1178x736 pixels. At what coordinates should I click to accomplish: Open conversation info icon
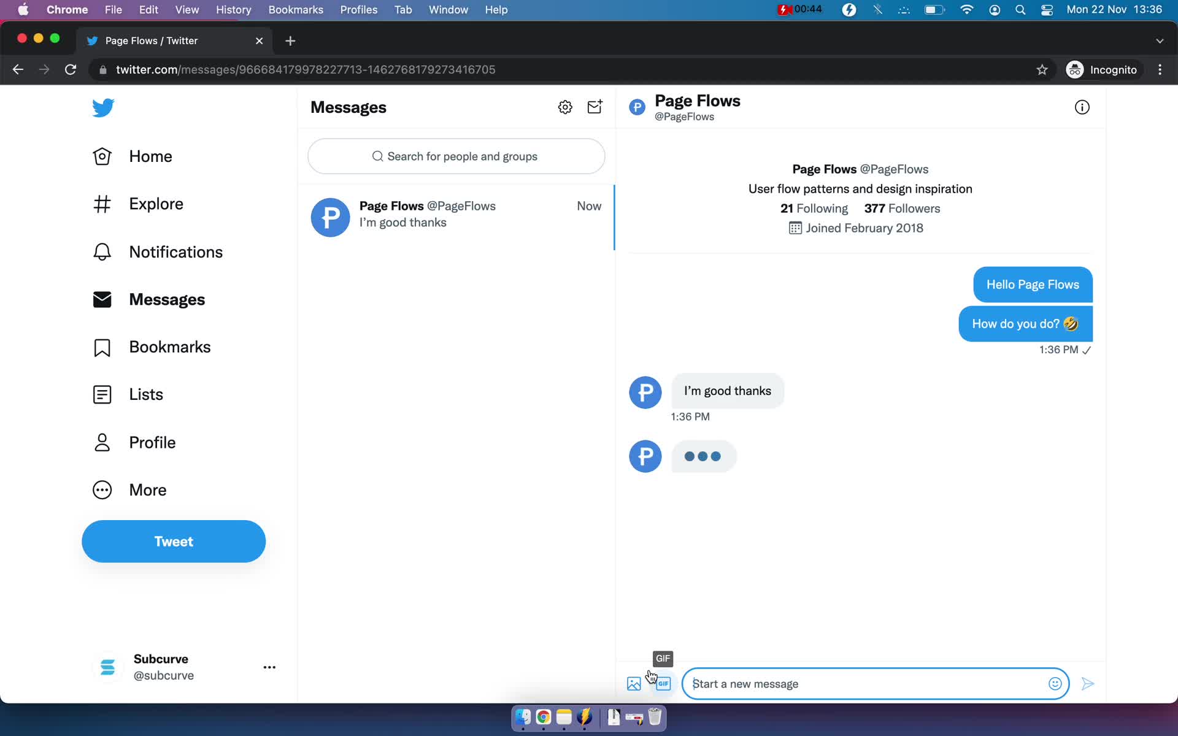point(1082,107)
